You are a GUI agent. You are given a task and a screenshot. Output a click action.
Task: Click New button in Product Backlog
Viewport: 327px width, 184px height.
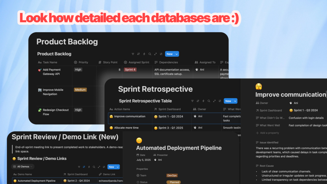tap(170, 54)
